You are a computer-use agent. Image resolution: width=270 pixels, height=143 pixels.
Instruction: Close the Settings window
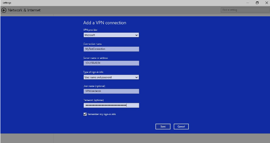[x=266, y=3]
